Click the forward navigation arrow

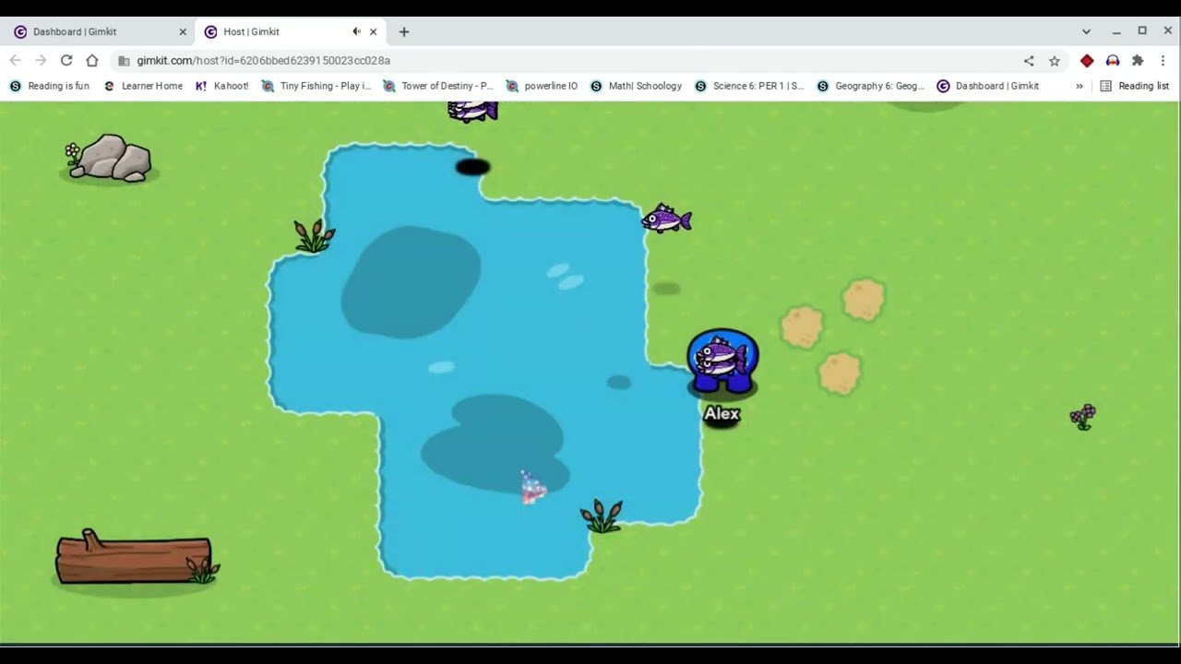point(41,61)
